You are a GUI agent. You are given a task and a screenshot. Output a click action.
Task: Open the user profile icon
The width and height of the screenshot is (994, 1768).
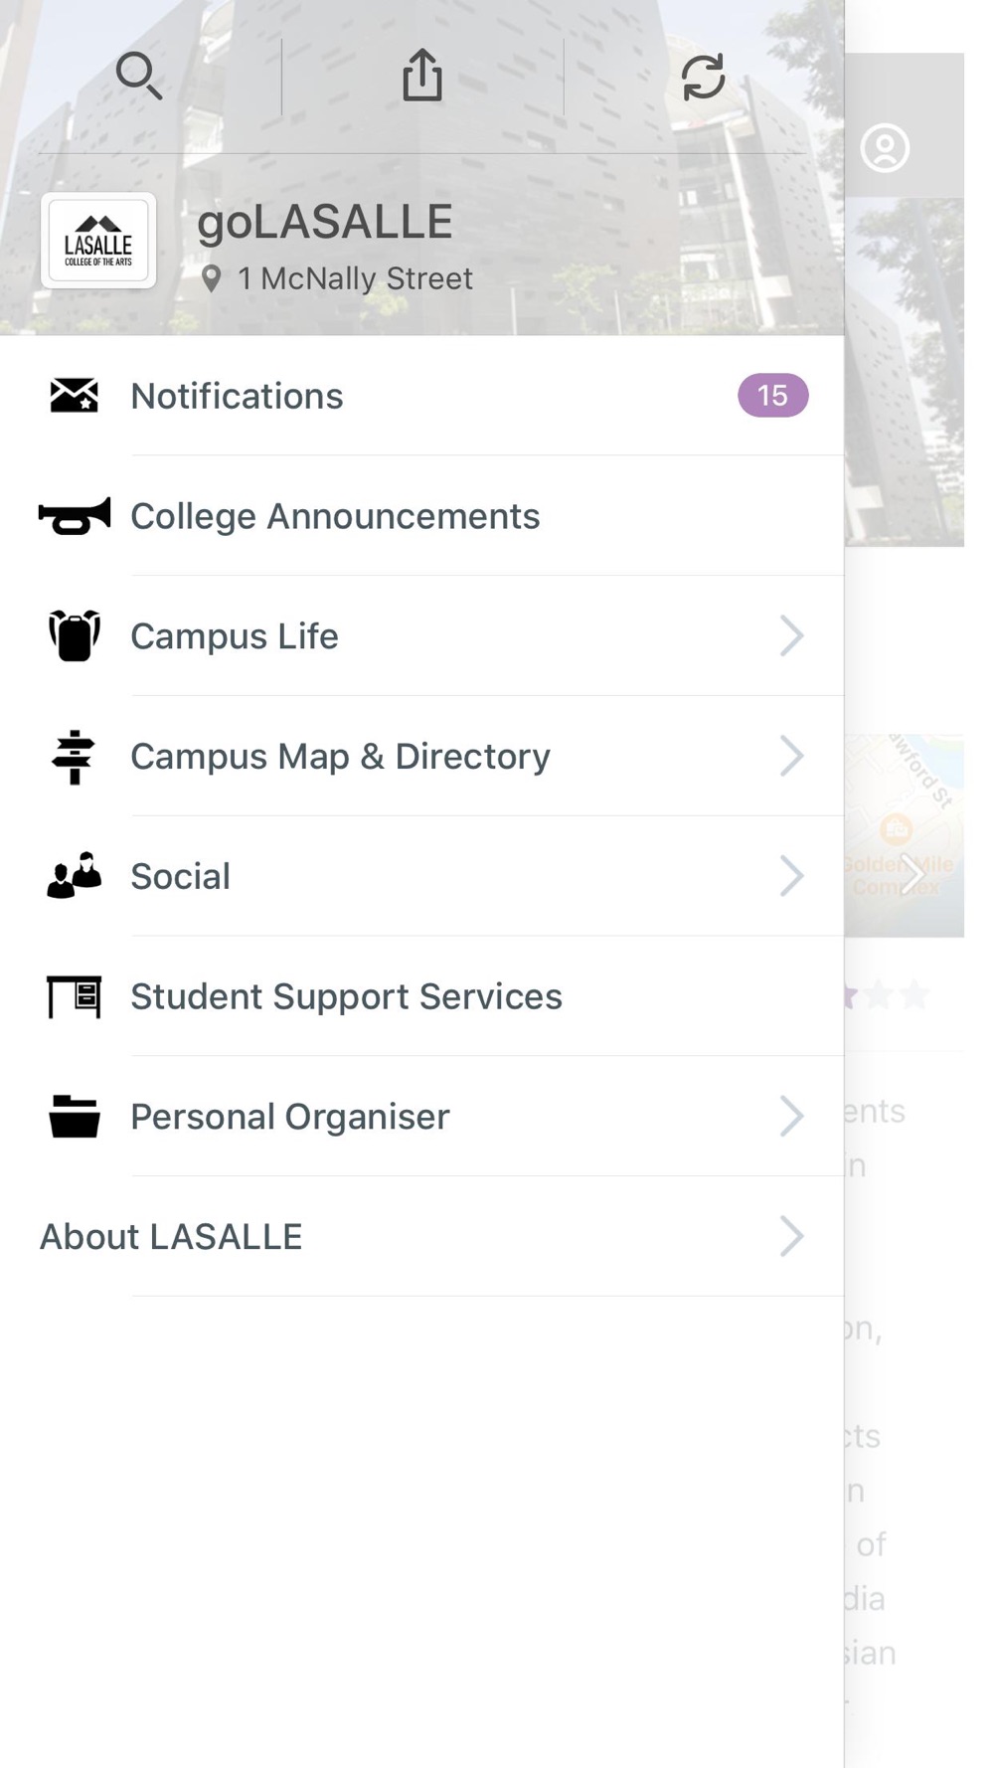(885, 148)
